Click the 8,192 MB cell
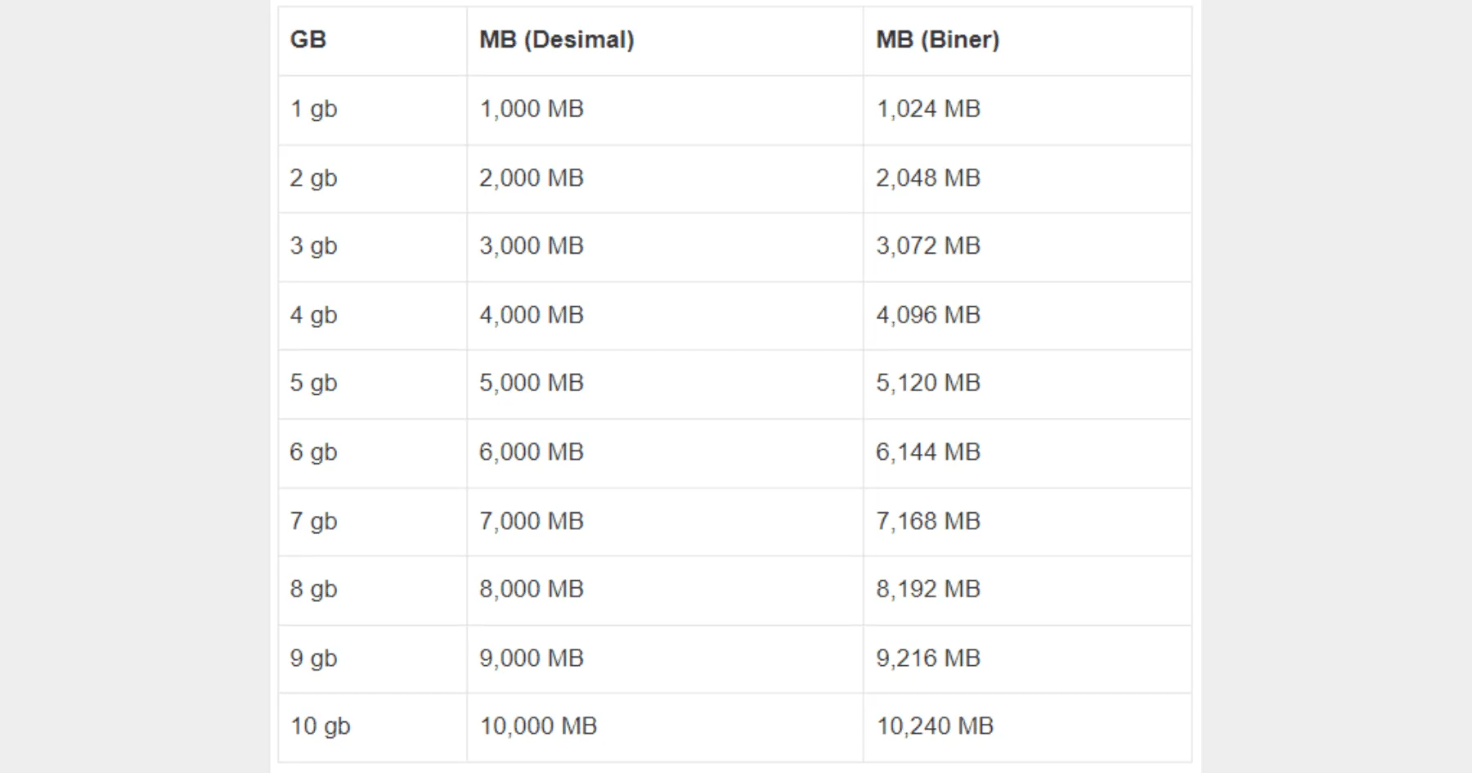The height and width of the screenshot is (773, 1472). [928, 589]
